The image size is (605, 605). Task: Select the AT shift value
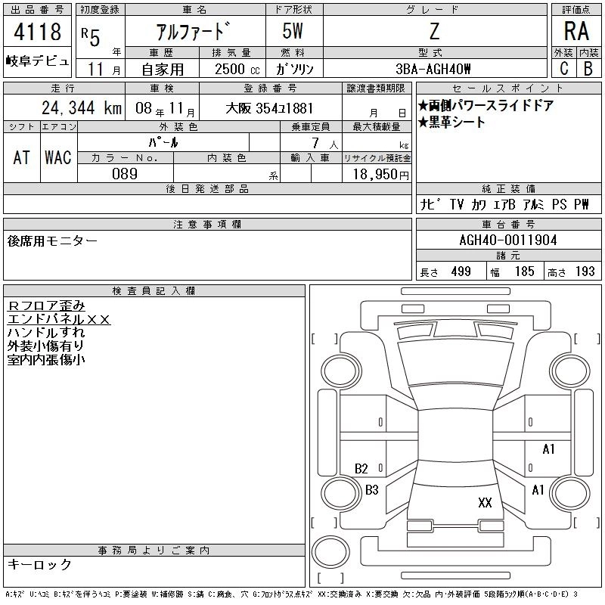tap(22, 157)
